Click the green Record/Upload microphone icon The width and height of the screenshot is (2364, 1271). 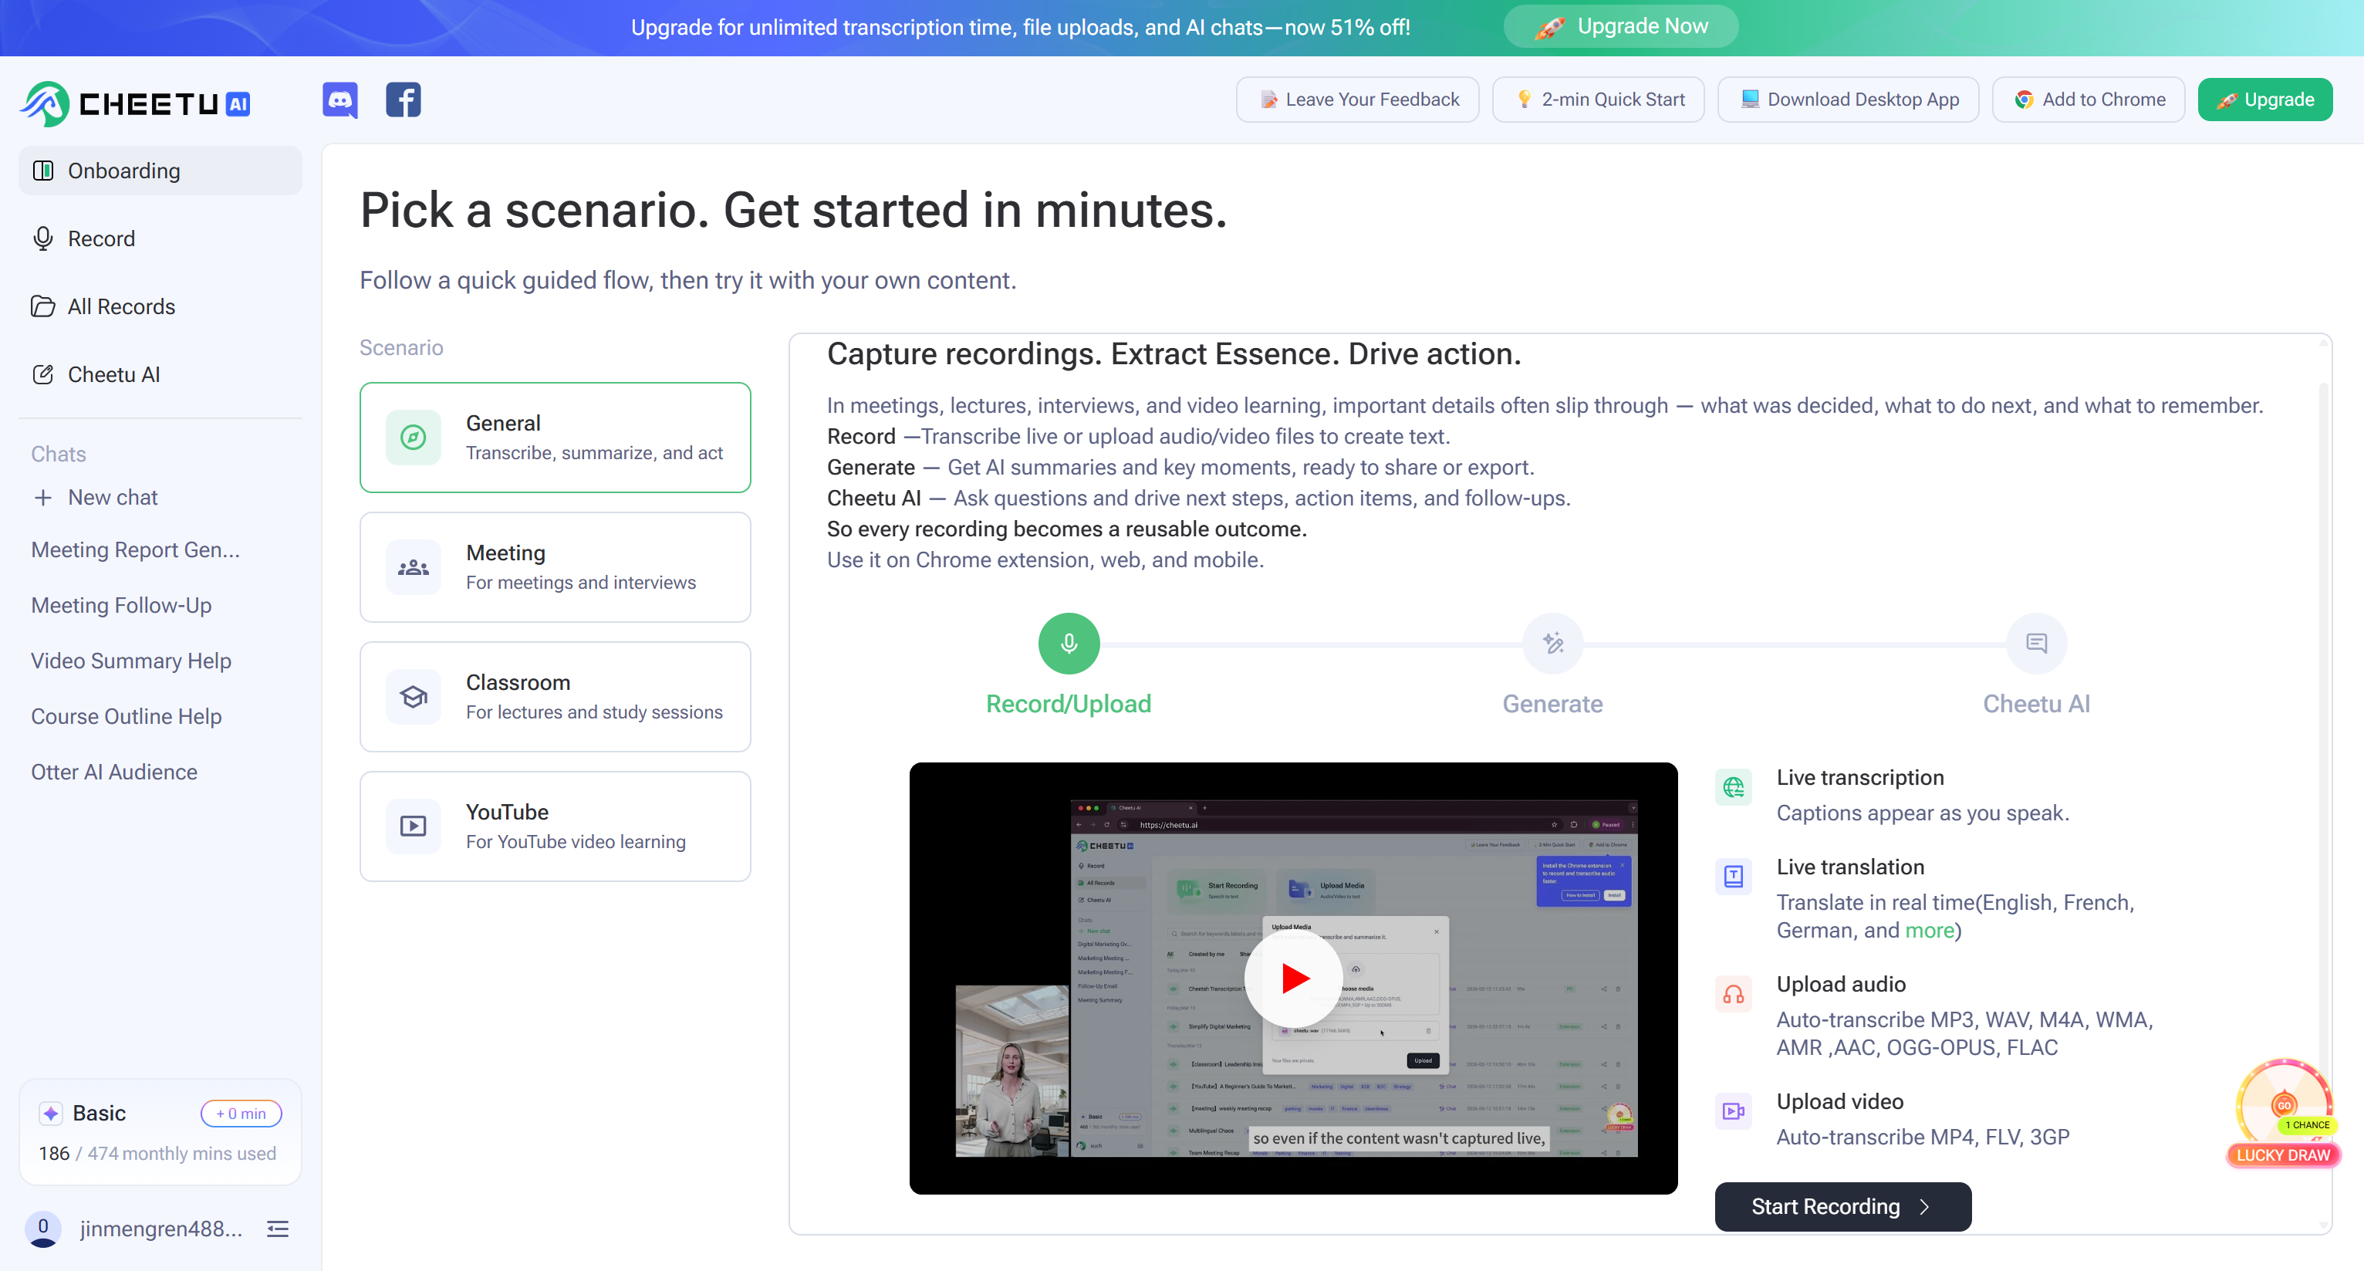pos(1069,644)
